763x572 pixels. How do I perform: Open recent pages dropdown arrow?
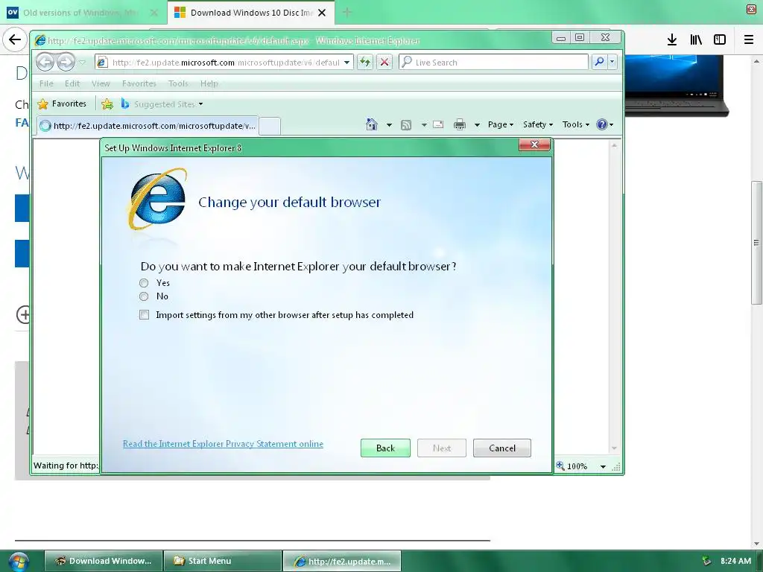click(82, 63)
